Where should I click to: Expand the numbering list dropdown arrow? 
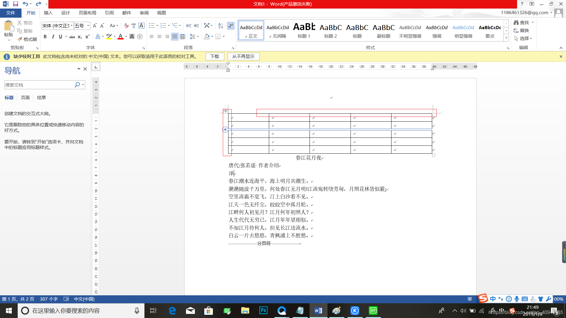coord(169,26)
